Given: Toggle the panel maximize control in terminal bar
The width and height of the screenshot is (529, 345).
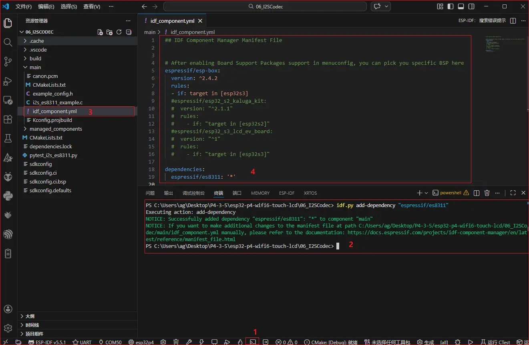Looking at the screenshot, I should coord(513,193).
